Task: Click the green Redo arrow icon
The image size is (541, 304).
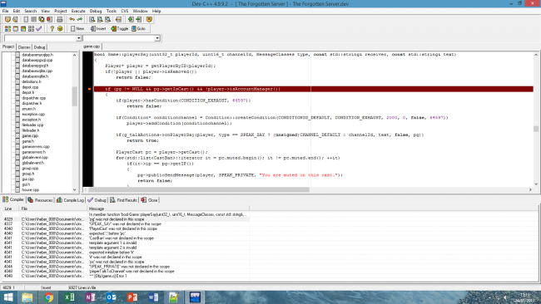Action: (x=80, y=20)
